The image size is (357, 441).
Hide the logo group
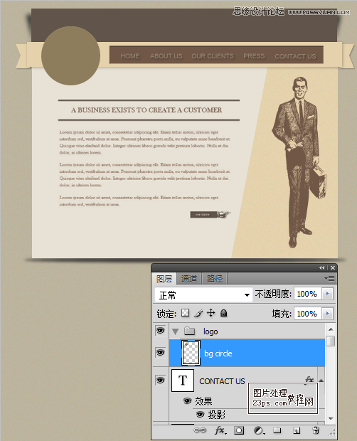tap(161, 331)
